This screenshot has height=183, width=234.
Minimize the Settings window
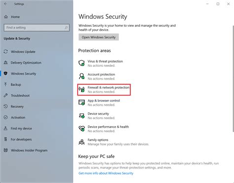(207, 4)
